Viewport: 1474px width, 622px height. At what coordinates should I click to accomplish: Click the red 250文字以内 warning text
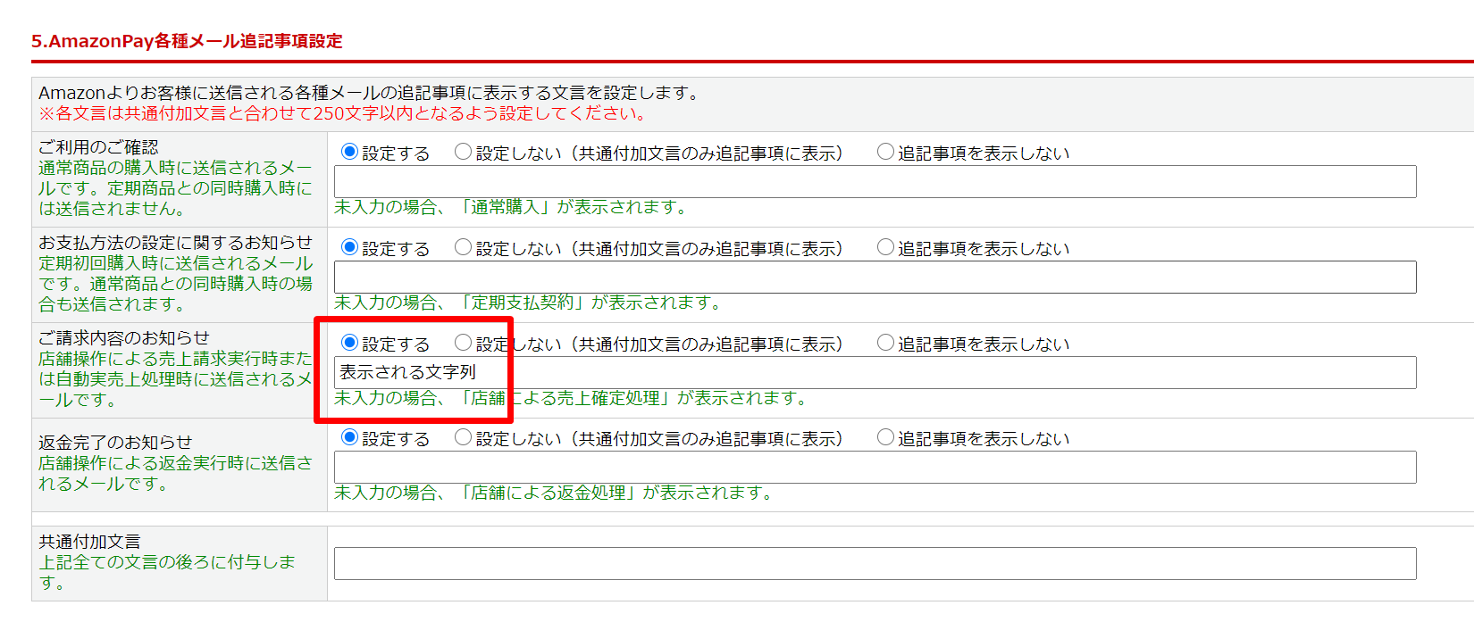pyautogui.click(x=342, y=113)
